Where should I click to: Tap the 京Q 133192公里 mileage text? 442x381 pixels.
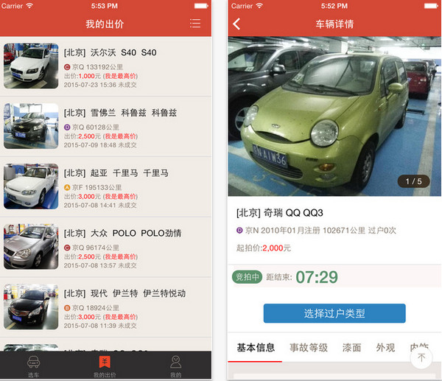(x=97, y=67)
